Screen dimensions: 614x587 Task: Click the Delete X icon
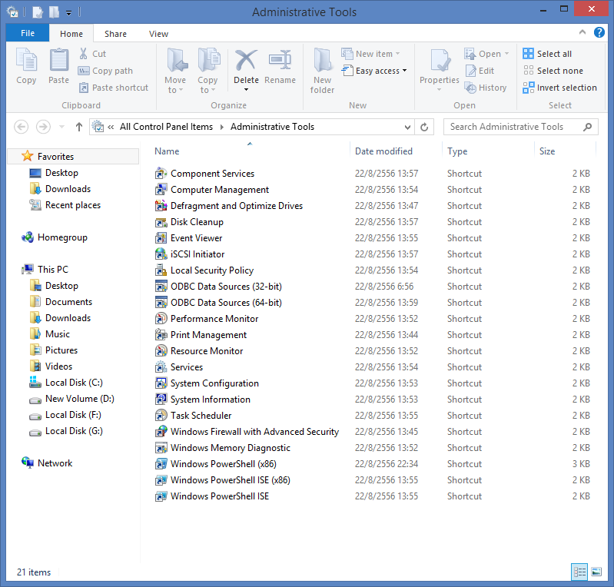pos(246,60)
